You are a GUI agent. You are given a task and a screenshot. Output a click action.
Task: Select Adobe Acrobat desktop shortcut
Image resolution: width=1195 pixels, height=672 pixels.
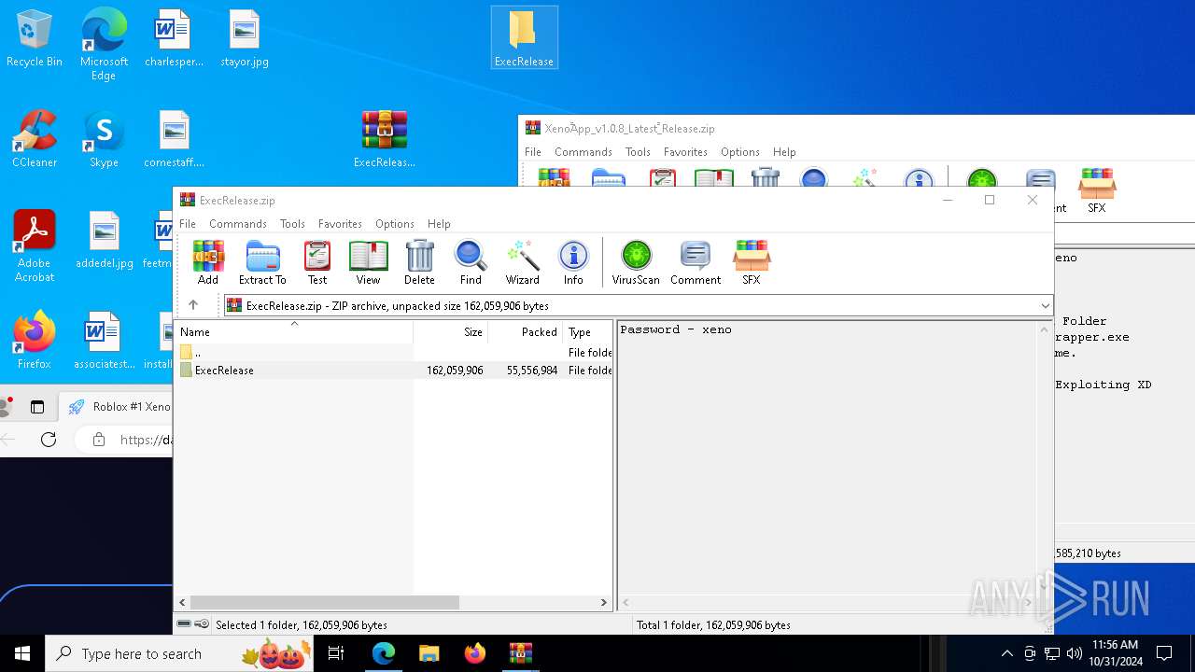click(x=35, y=246)
